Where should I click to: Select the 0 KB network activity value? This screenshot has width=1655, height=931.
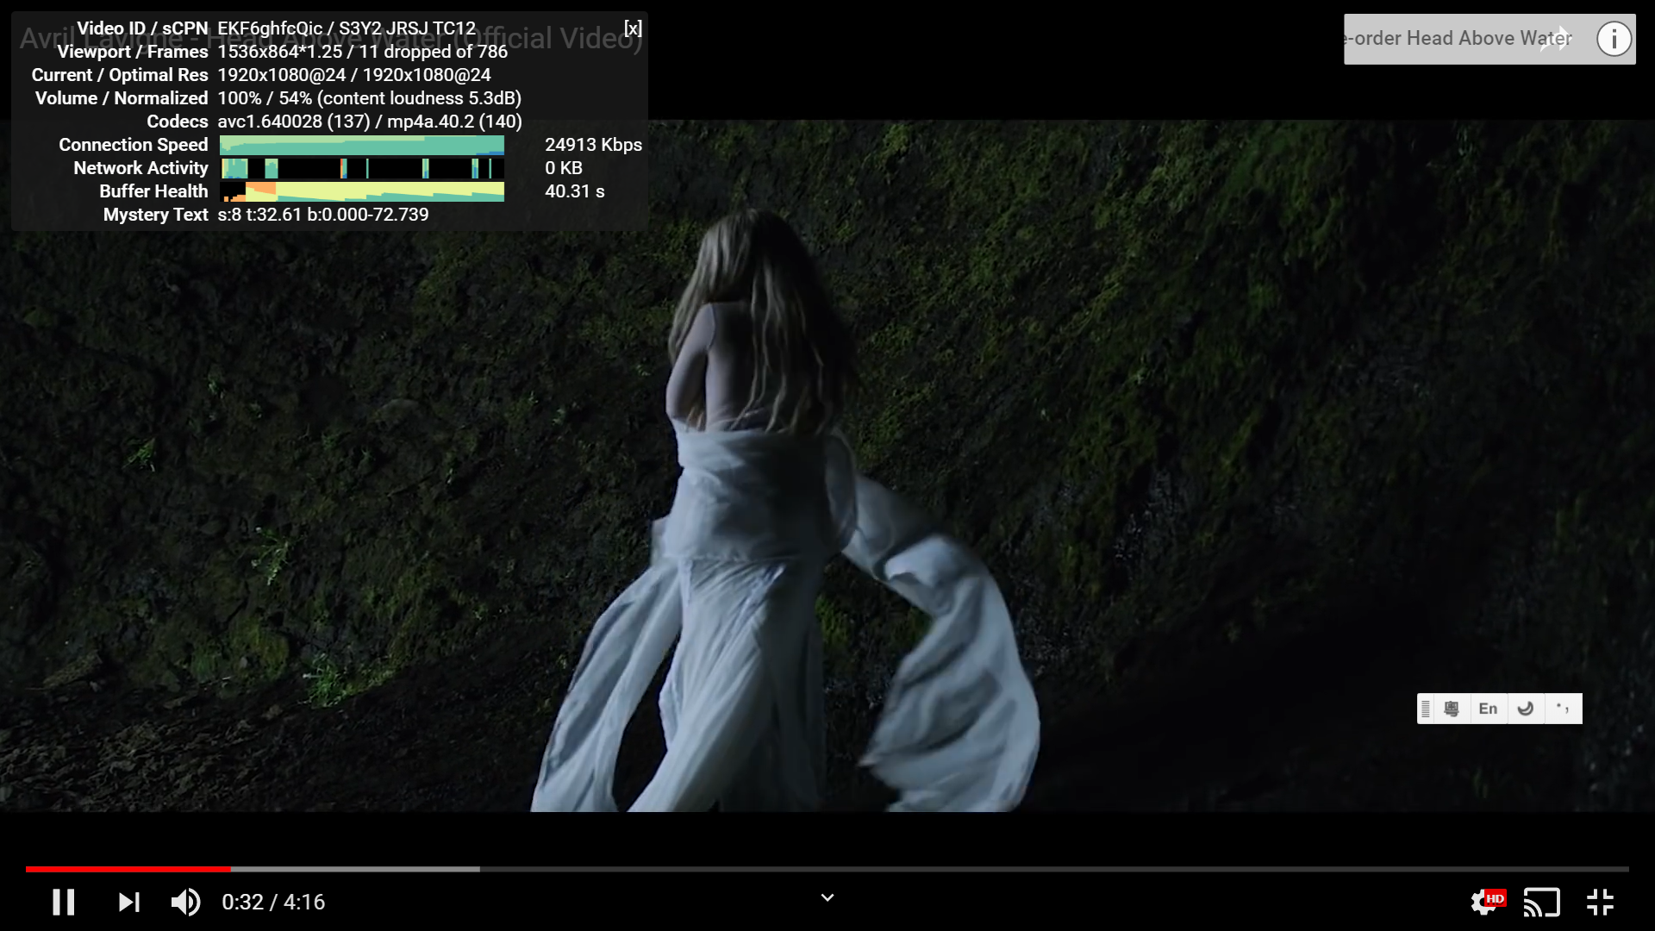[564, 168]
